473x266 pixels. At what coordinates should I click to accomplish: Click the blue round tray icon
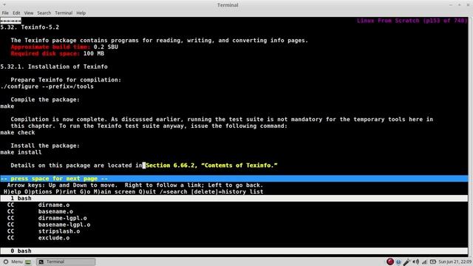point(398,262)
